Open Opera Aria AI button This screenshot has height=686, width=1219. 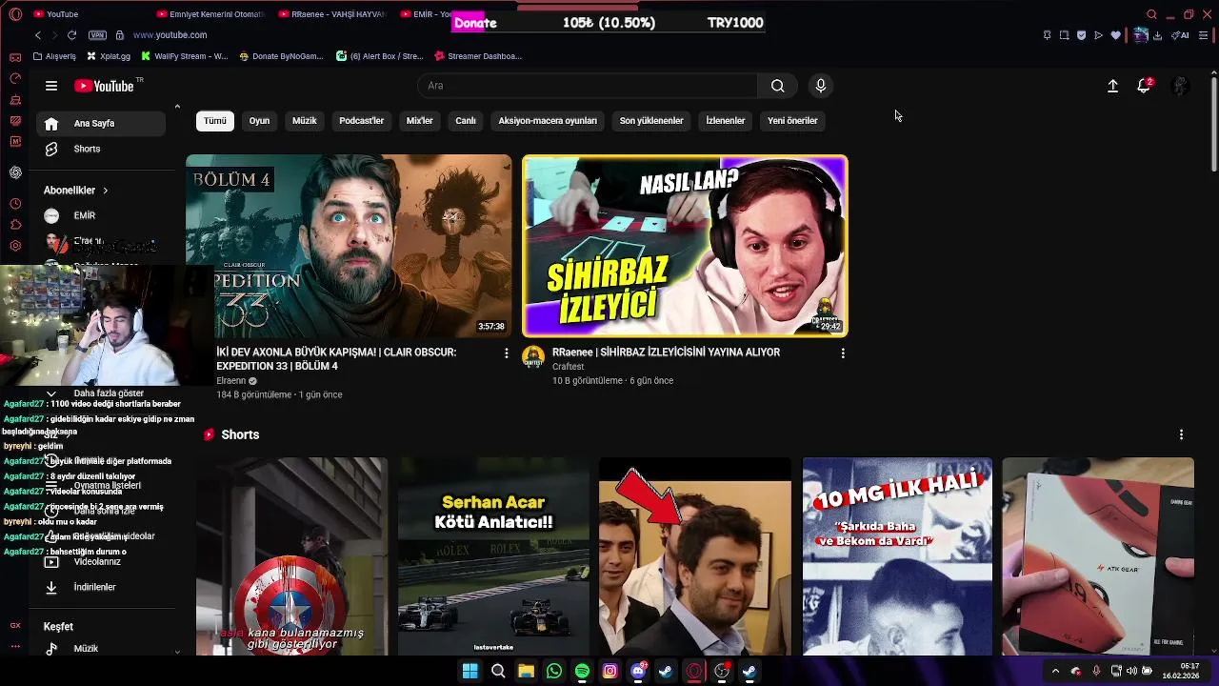(x=1181, y=35)
